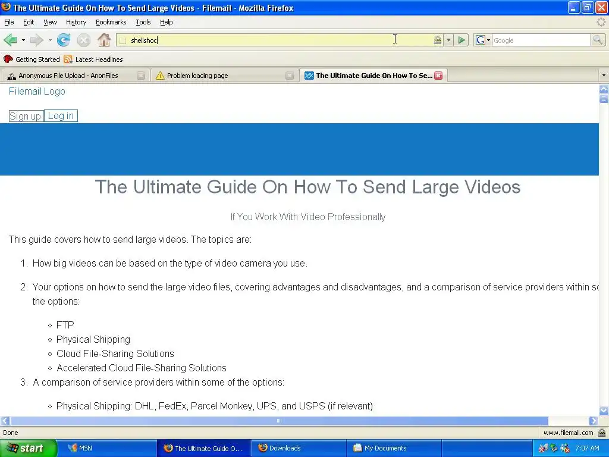Click the Getting Started bookmark icon

[8, 59]
